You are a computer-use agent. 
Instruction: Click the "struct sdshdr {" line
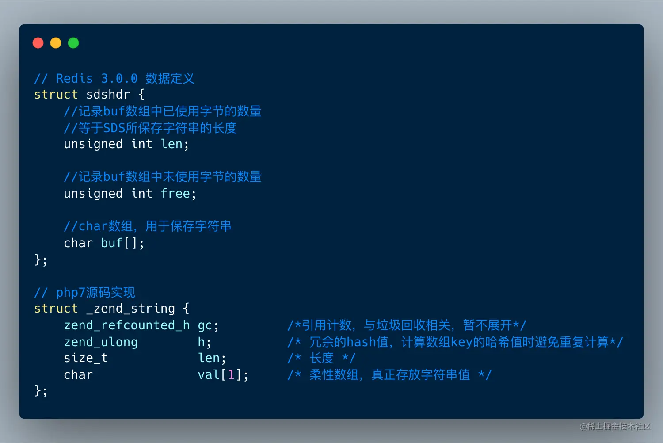pyautogui.click(x=89, y=95)
